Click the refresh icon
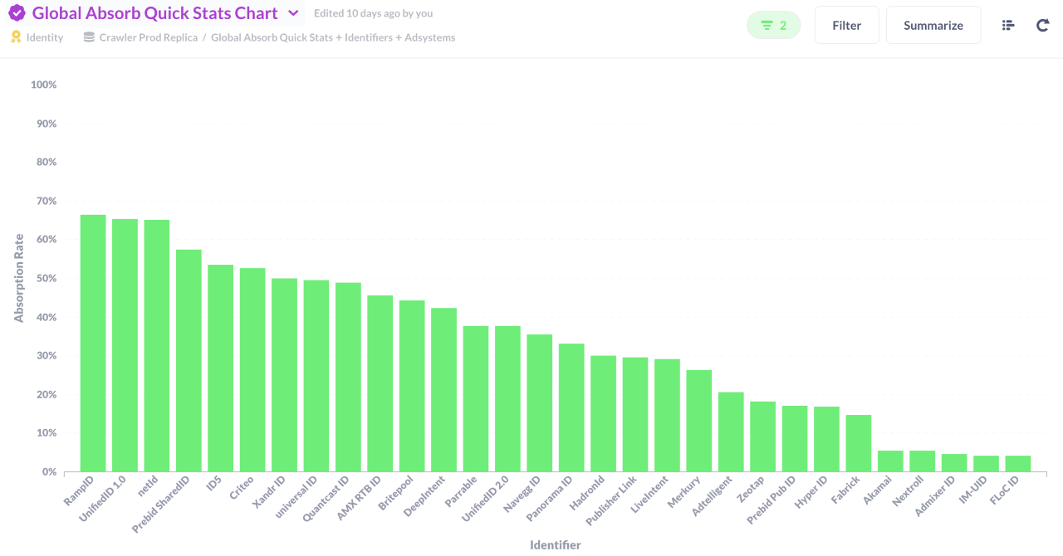This screenshot has width=1063, height=556. pyautogui.click(x=1042, y=26)
